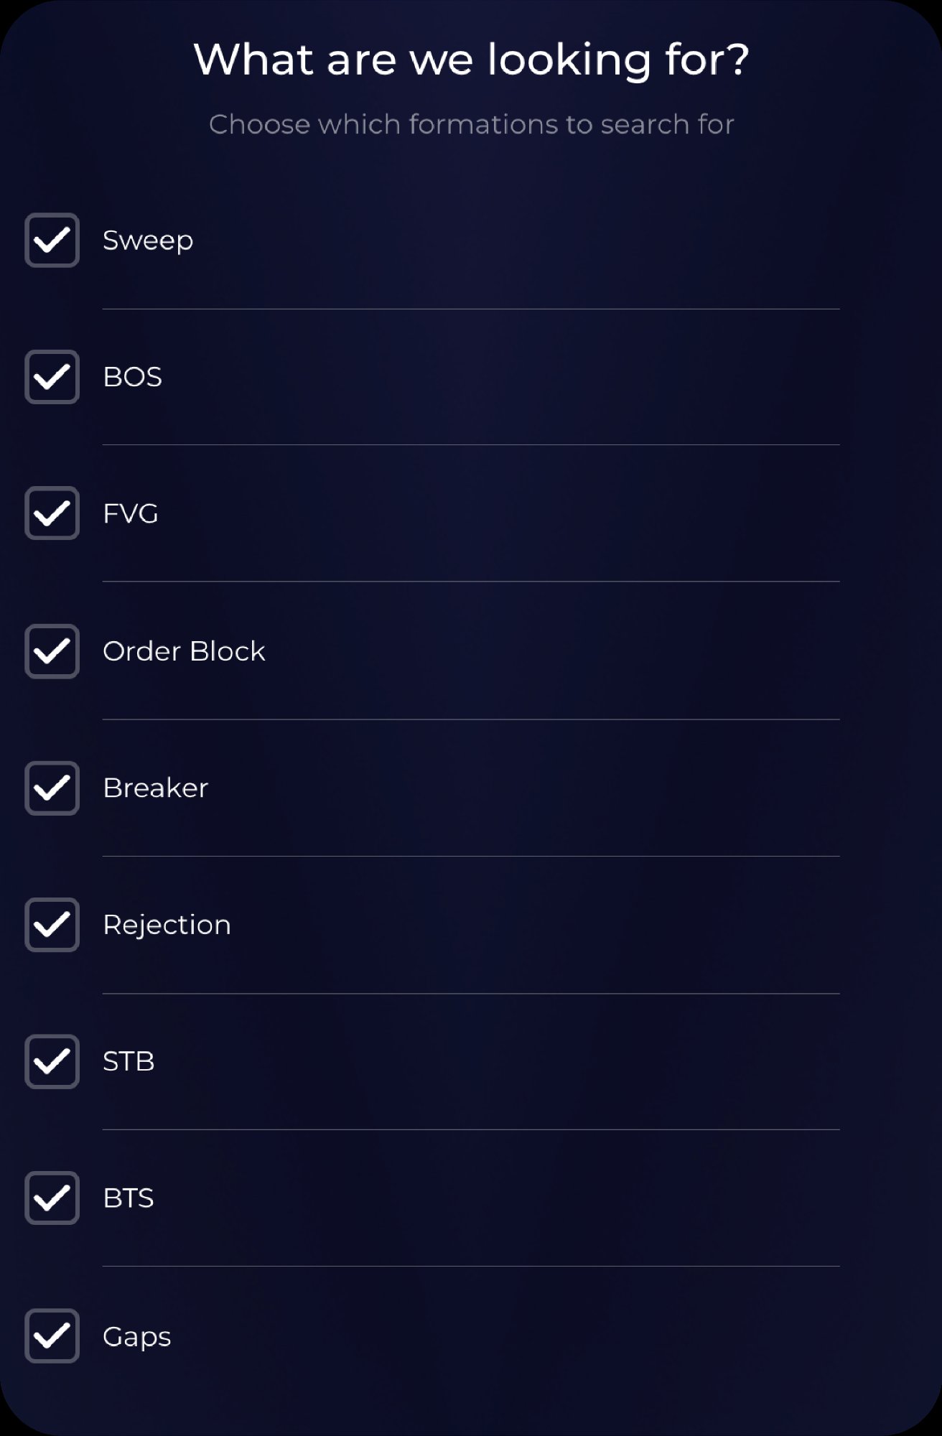Click the BTS label text
The image size is (942, 1436).
tap(129, 1198)
